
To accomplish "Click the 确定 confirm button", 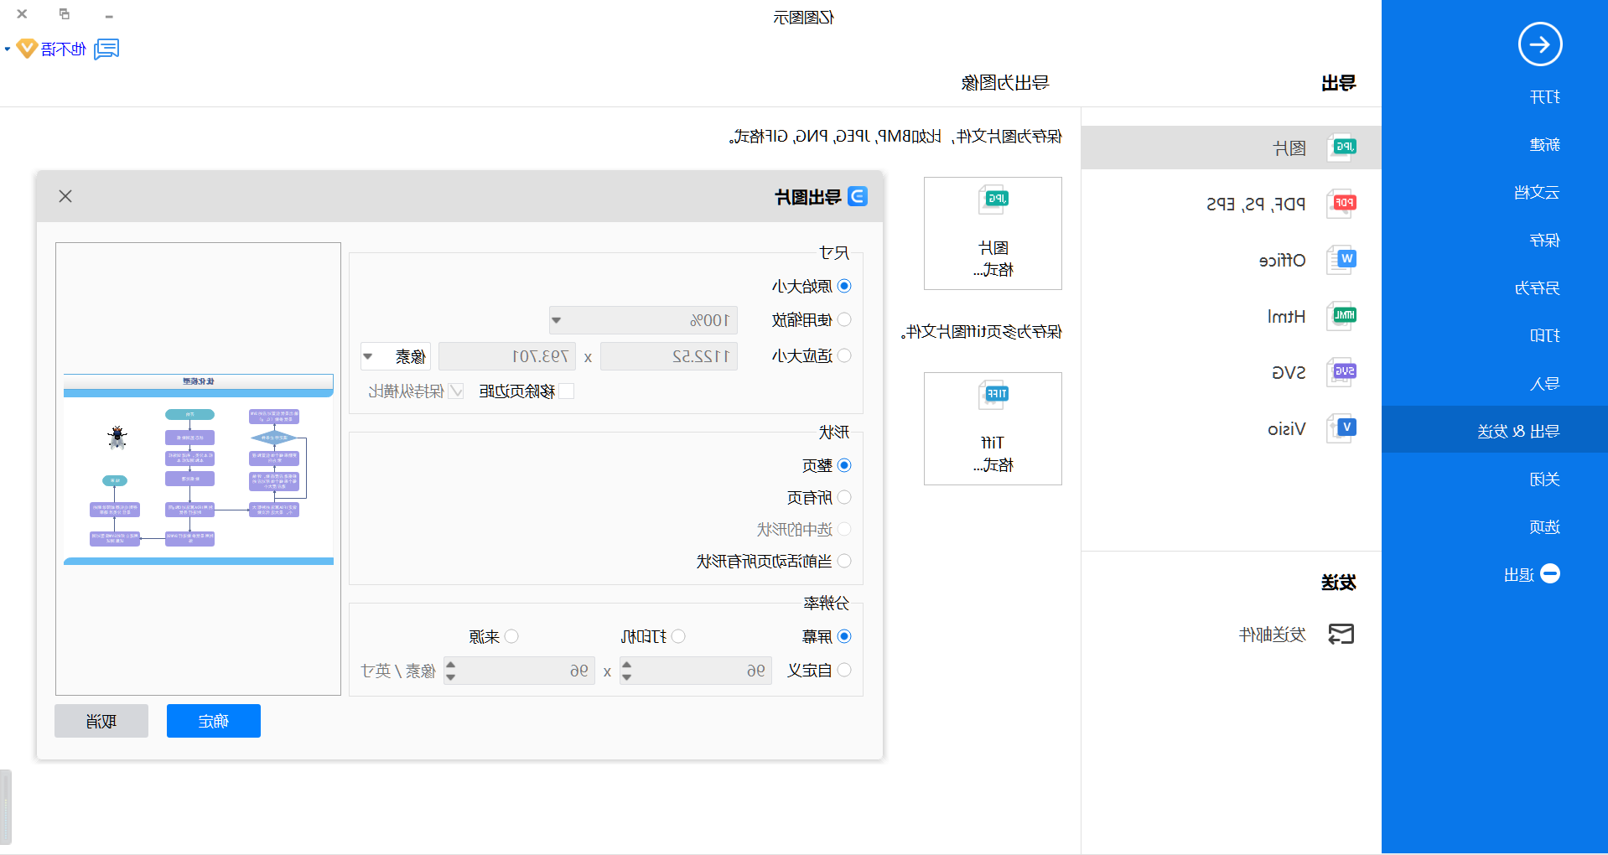I will pos(214,721).
